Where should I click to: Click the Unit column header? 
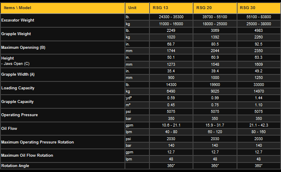tap(132, 8)
